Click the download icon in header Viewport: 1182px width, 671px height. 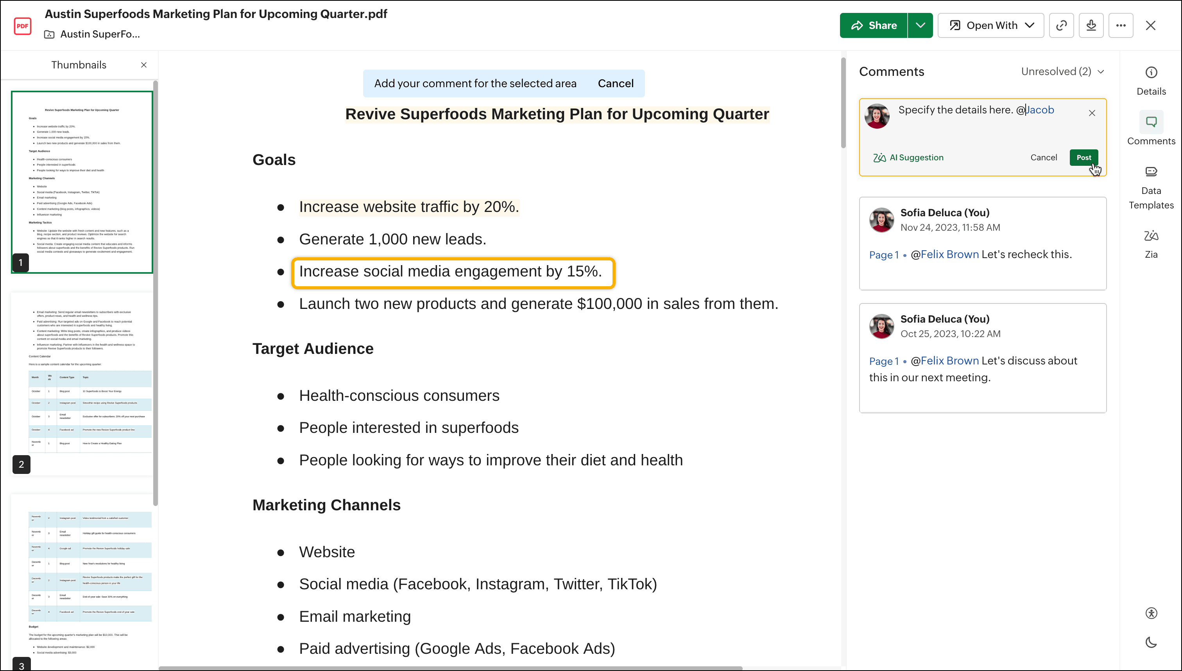pos(1091,25)
